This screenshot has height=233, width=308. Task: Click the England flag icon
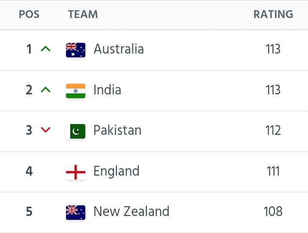[76, 172]
